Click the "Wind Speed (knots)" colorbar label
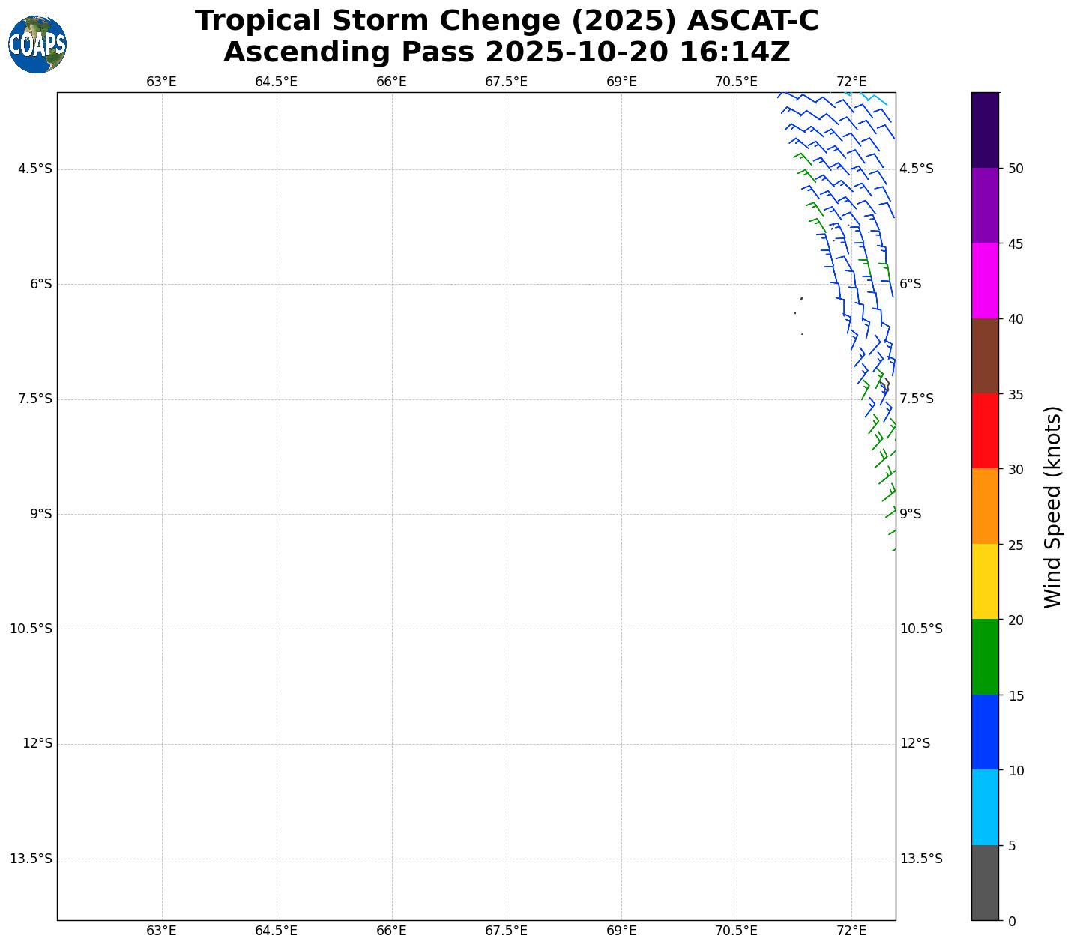Screen dimensions: 1074x947 [1053, 507]
